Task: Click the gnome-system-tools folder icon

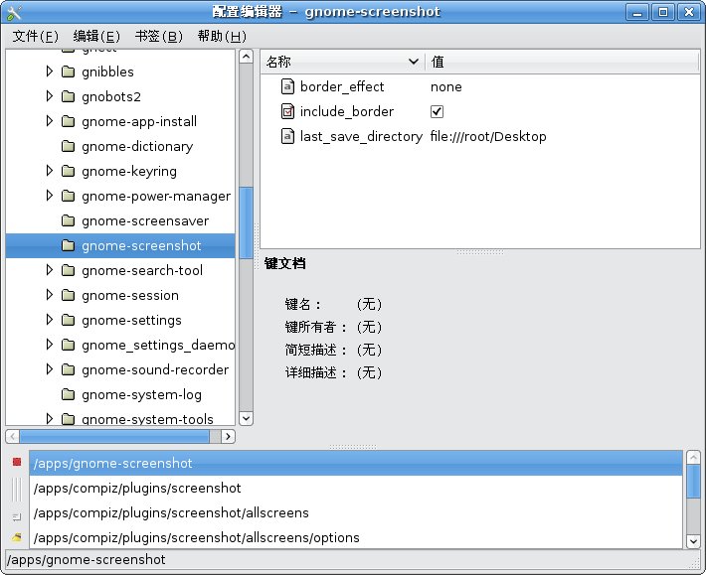Action: click(x=68, y=419)
